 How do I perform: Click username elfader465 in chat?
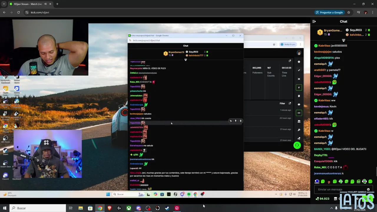(321, 119)
